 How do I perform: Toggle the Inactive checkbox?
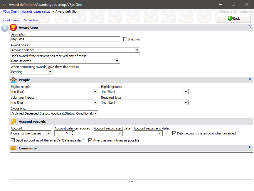tap(125, 39)
